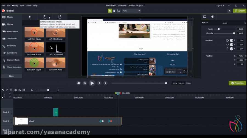
Task: Open the audio properties speaker tab
Action: [213, 17]
